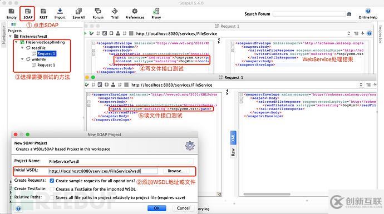
Task: Select Request 1 under writeFile
Action: [46, 65]
